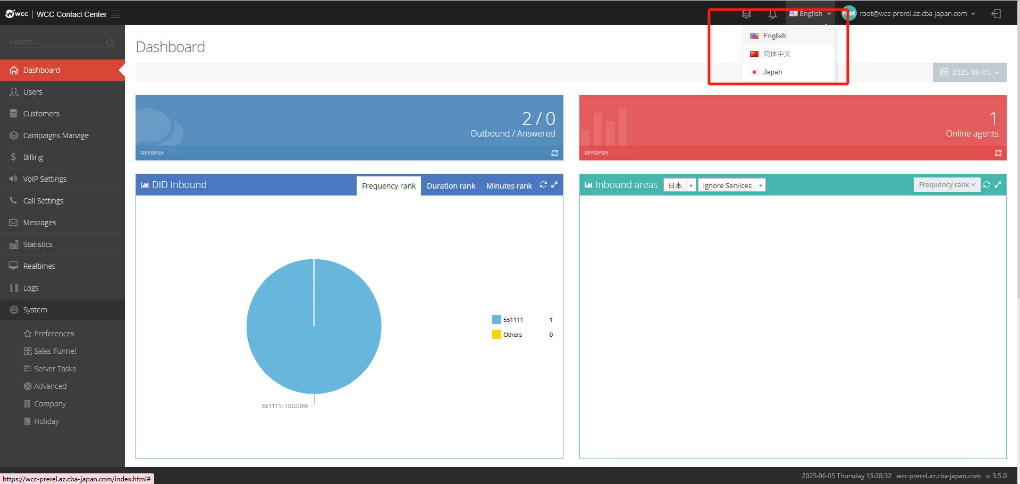Refresh the Outbound / Answered card
Image resolution: width=1020 pixels, height=484 pixels.
point(554,153)
